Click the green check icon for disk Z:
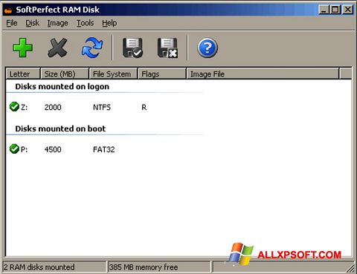Screen dimensions: 357x274 [14, 107]
